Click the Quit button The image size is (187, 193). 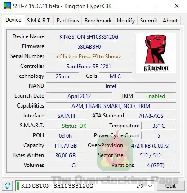point(170,186)
